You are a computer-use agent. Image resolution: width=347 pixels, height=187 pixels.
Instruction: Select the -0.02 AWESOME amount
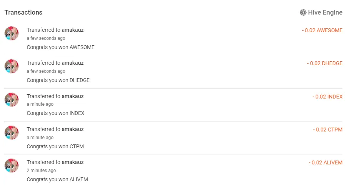pyautogui.click(x=322, y=30)
